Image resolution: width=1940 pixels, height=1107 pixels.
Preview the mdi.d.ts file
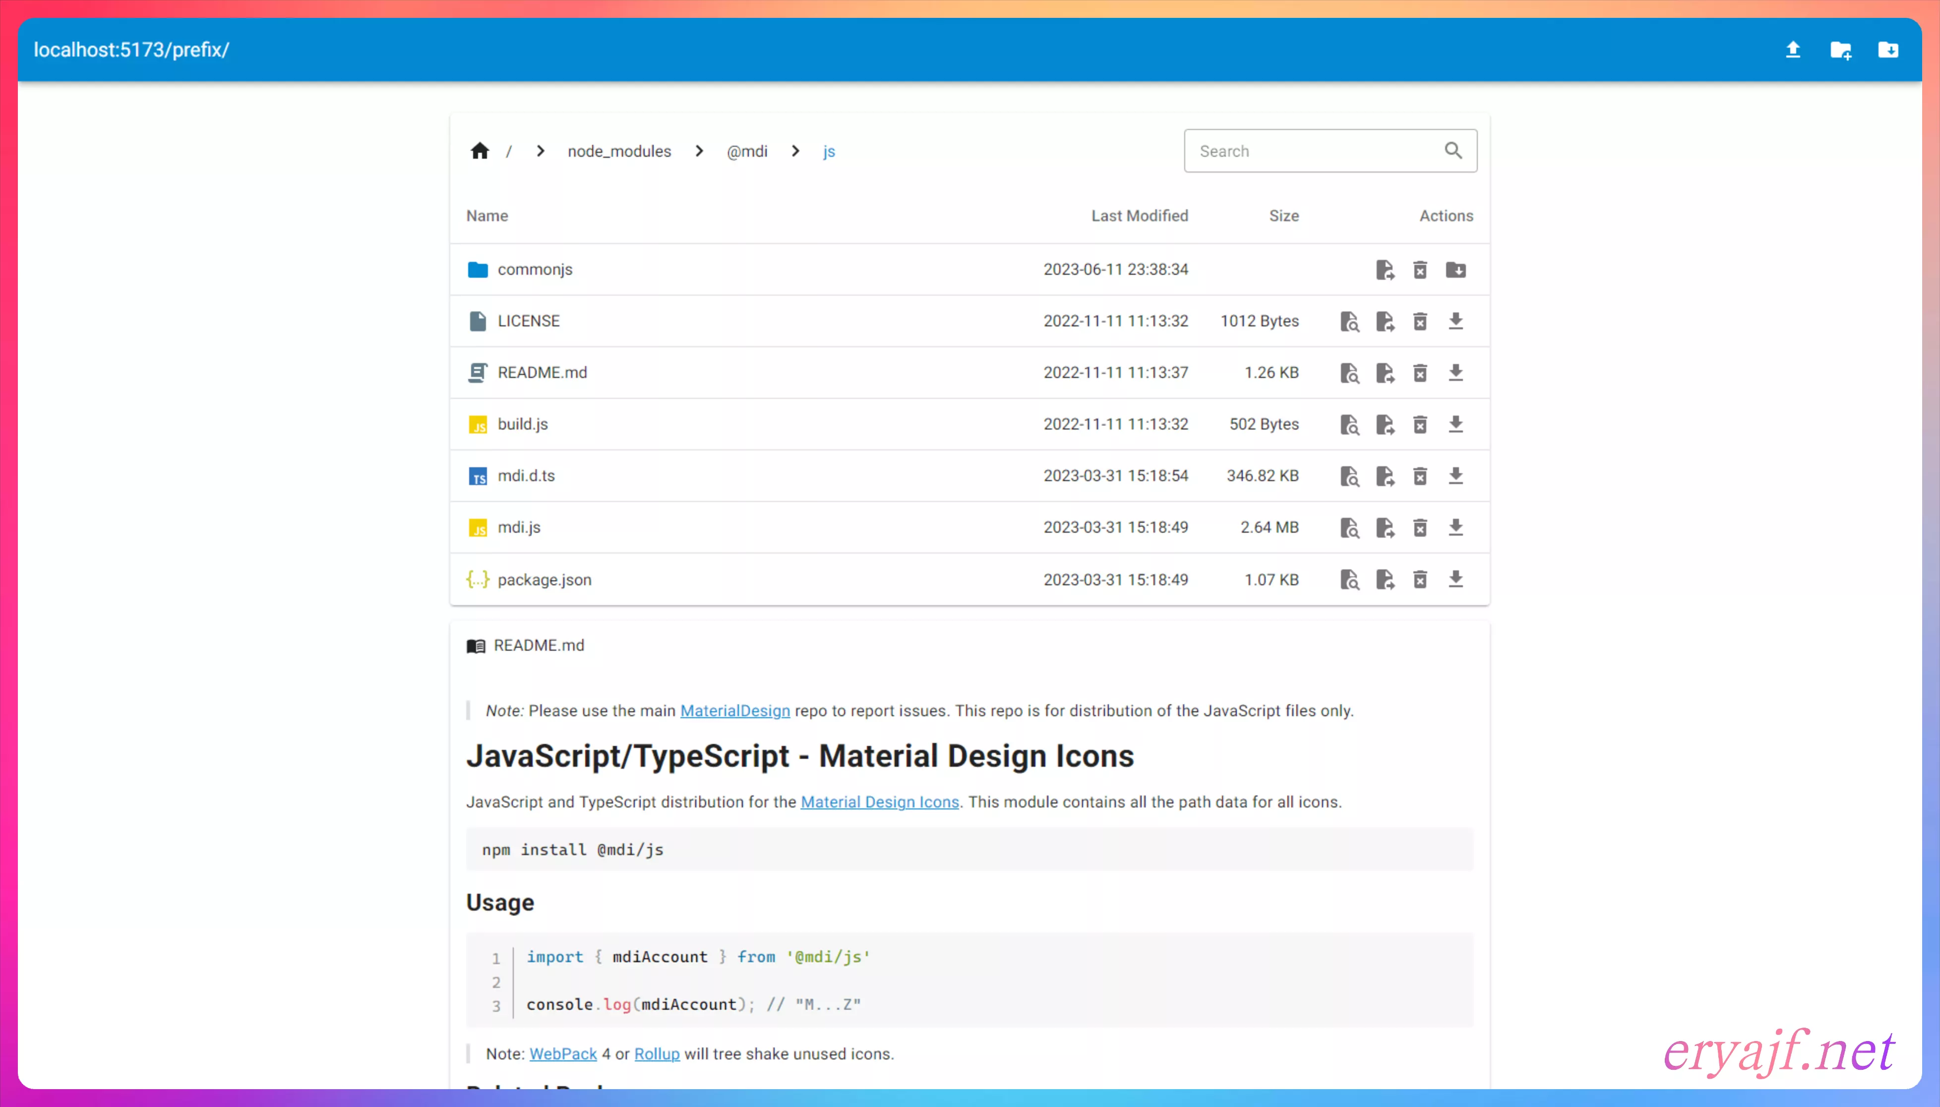[1349, 477]
